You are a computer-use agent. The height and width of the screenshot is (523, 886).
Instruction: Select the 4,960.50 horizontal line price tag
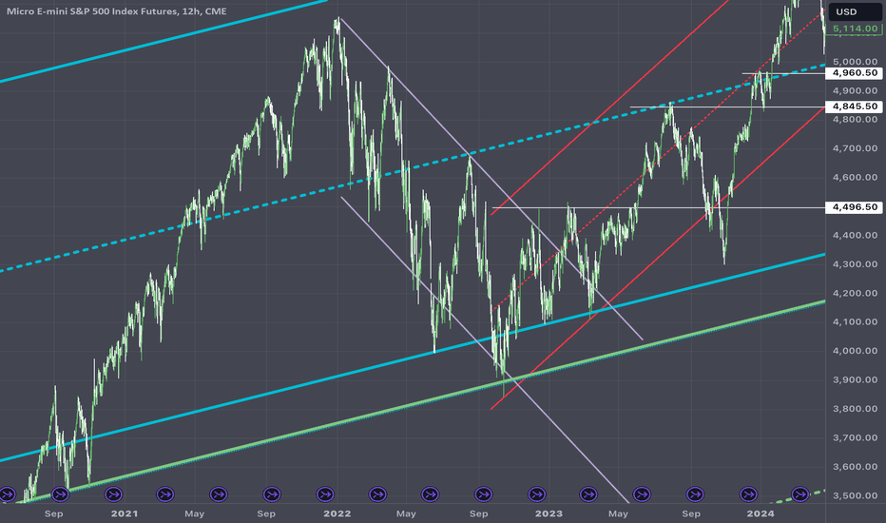click(855, 73)
